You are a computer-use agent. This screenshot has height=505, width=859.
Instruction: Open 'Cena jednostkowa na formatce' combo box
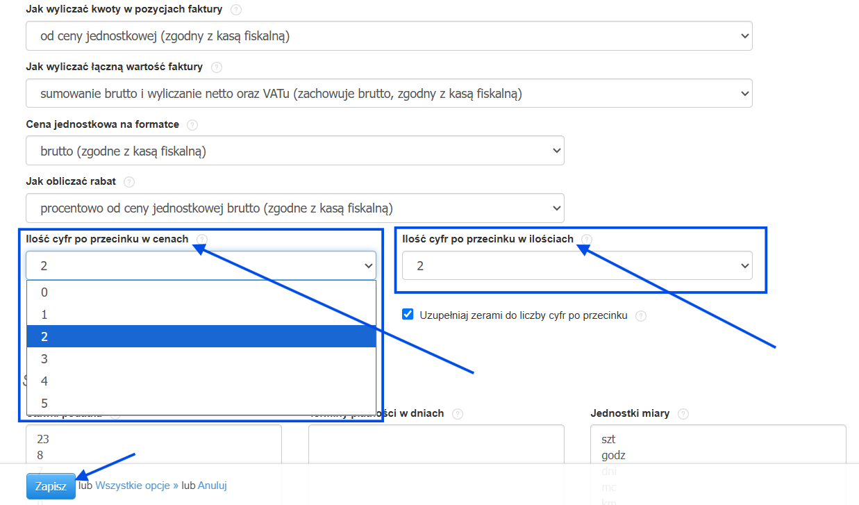coord(295,151)
